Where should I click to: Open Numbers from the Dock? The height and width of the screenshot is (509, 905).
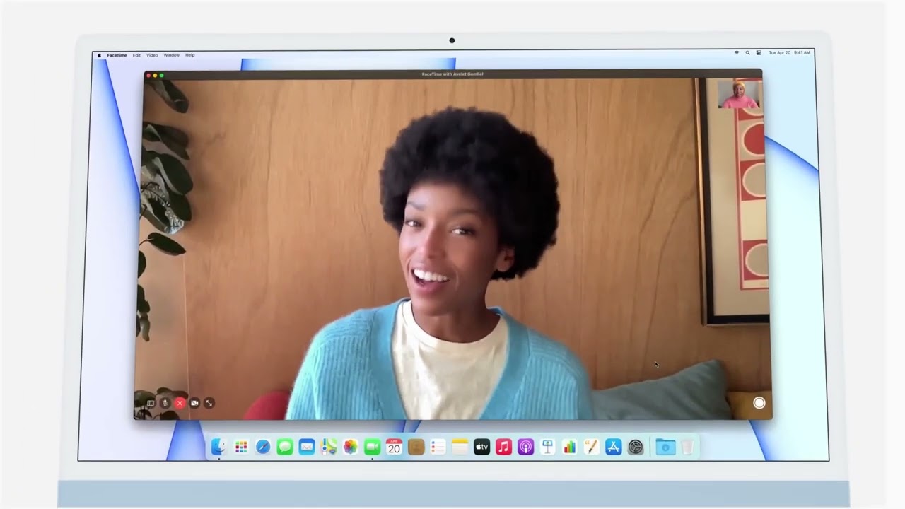tap(569, 447)
